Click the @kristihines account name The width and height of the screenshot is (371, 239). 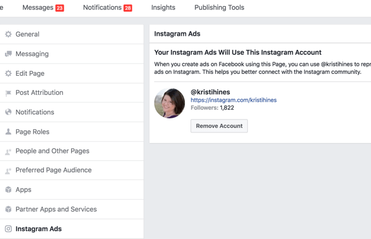point(210,92)
